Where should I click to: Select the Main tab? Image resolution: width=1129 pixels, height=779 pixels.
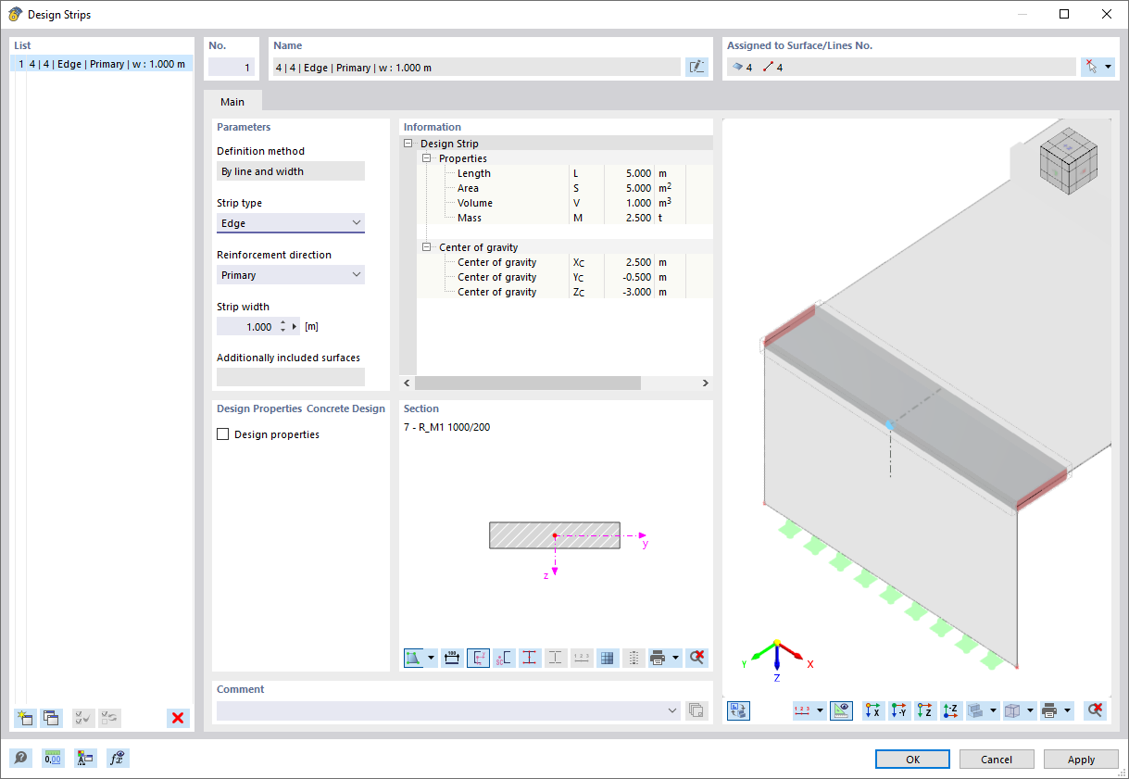click(232, 102)
